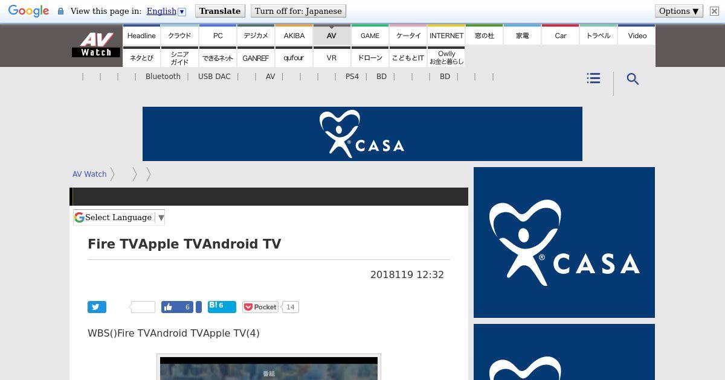Open the シニアガイド tab
The height and width of the screenshot is (380, 725).
click(179, 57)
